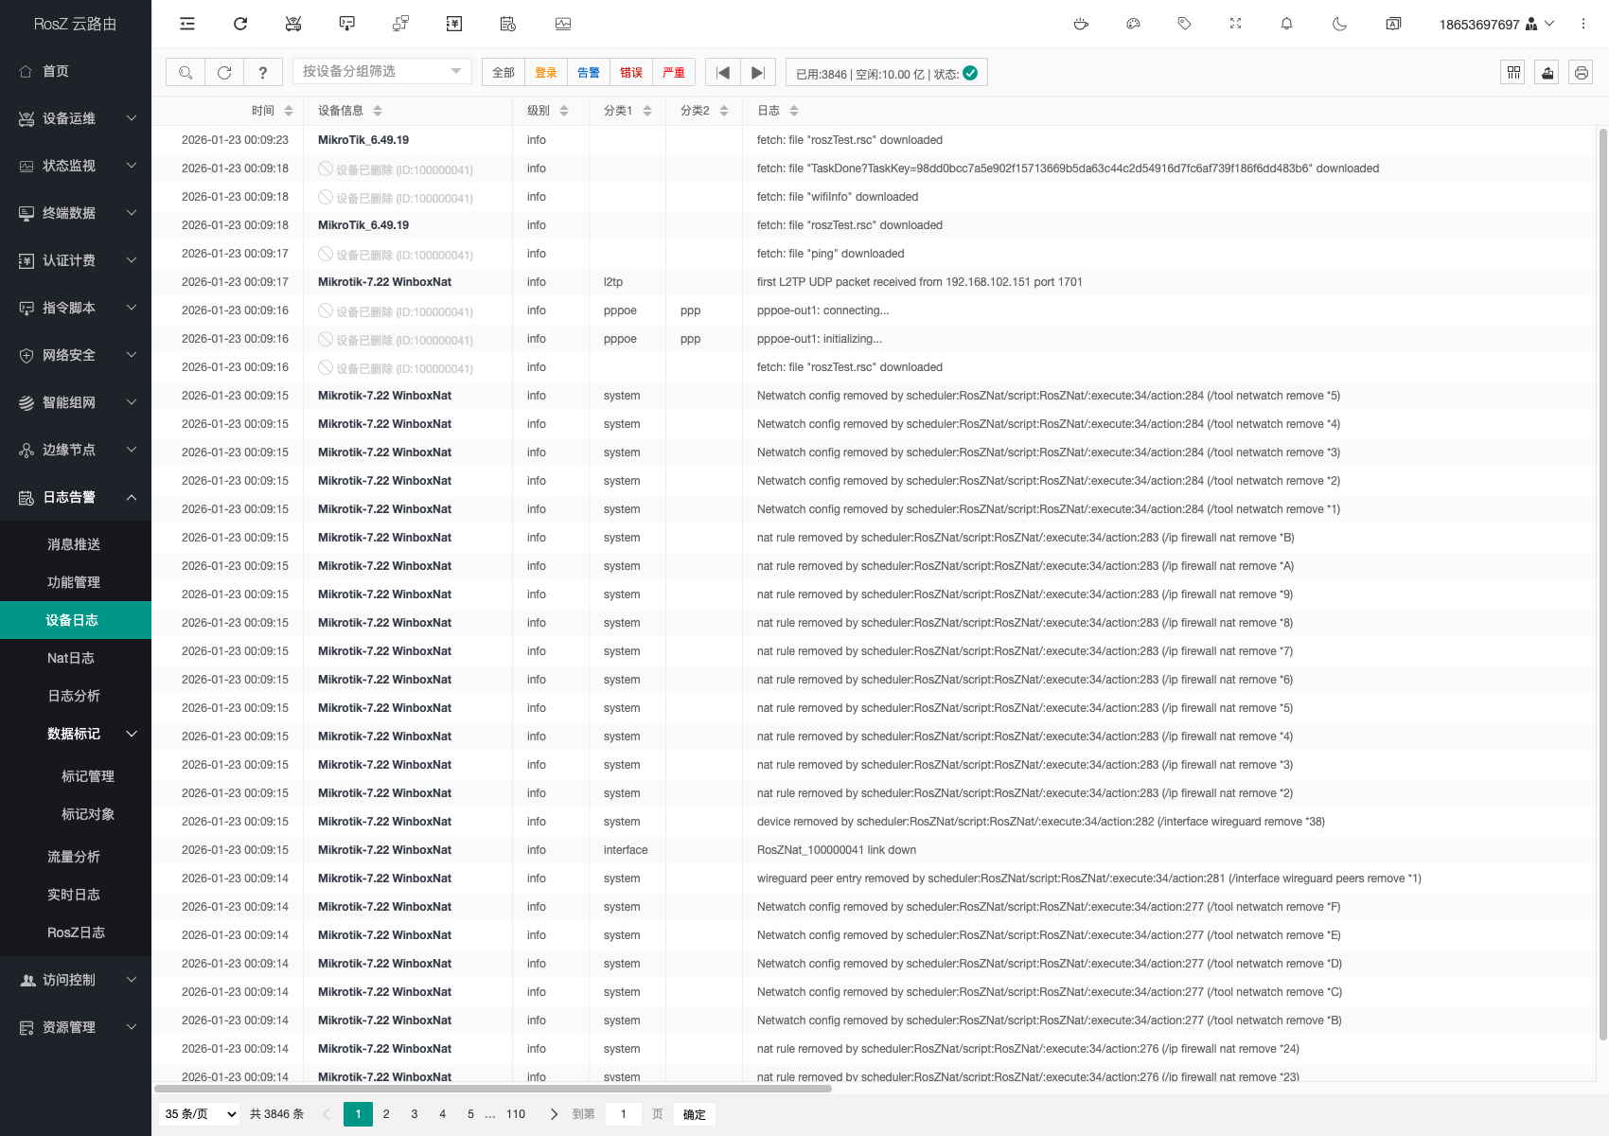
Task: Expand the 访问控制 sidebar menu
Action: (x=76, y=980)
